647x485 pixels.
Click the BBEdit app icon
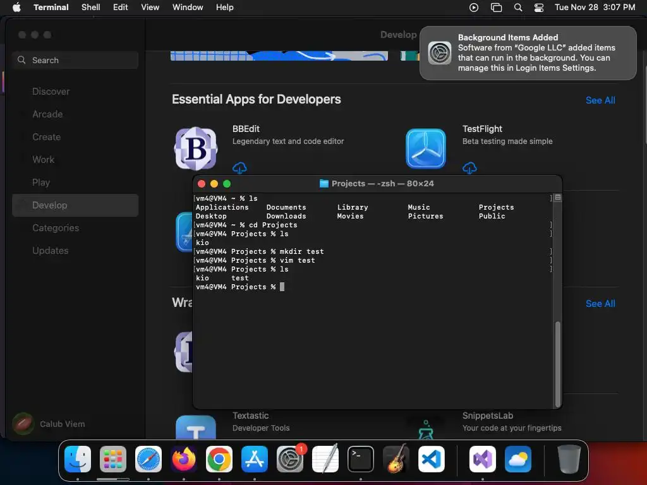196,148
